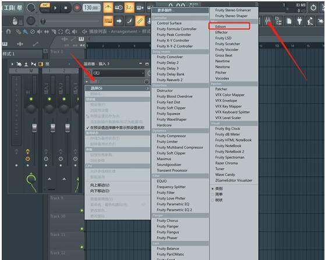The image size is (325, 260).
Task: Open the slot options small arrow
Action: click(x=87, y=82)
